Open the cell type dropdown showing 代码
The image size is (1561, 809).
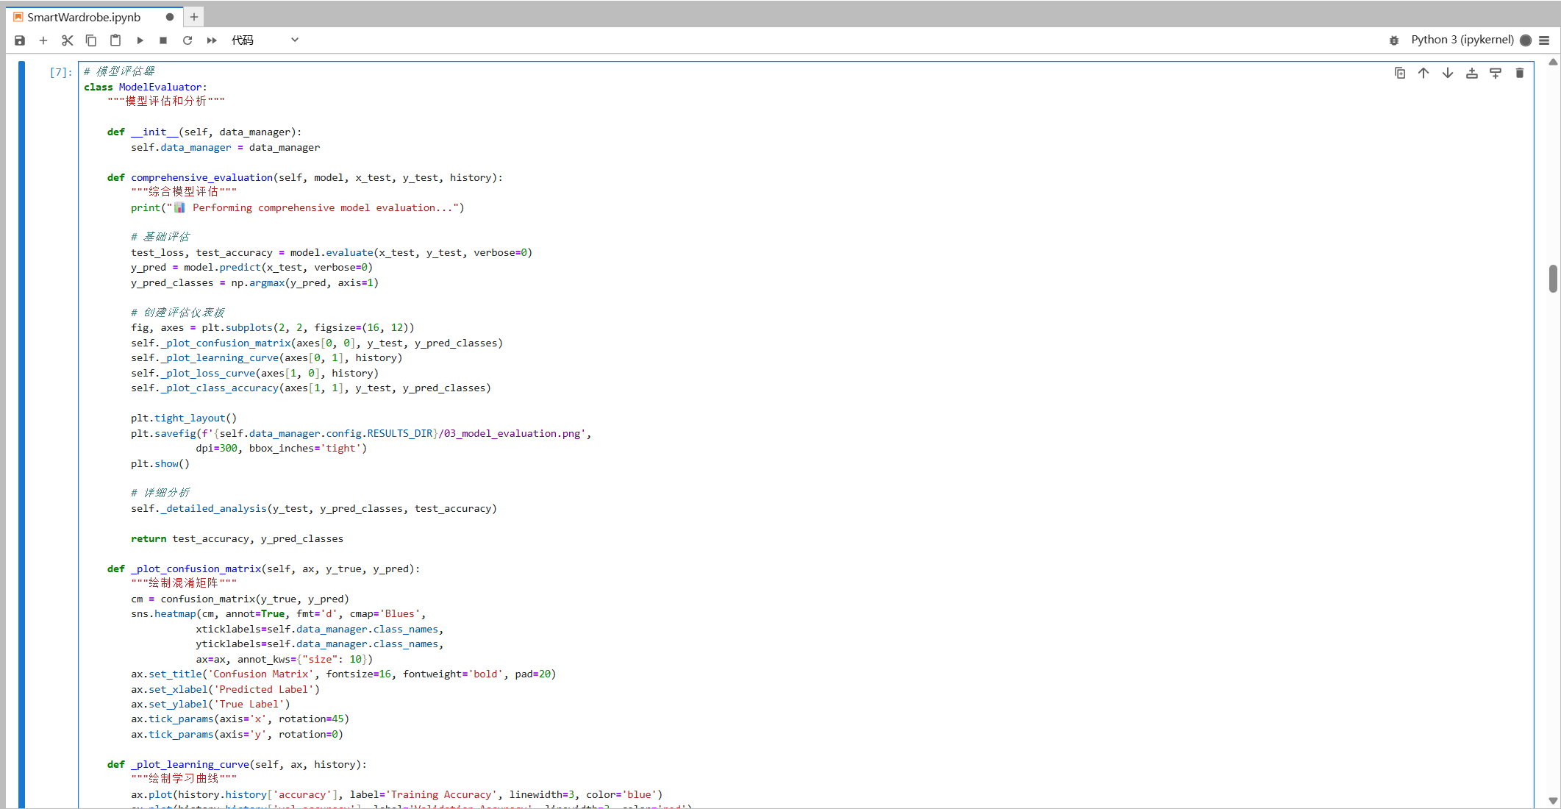tap(265, 40)
